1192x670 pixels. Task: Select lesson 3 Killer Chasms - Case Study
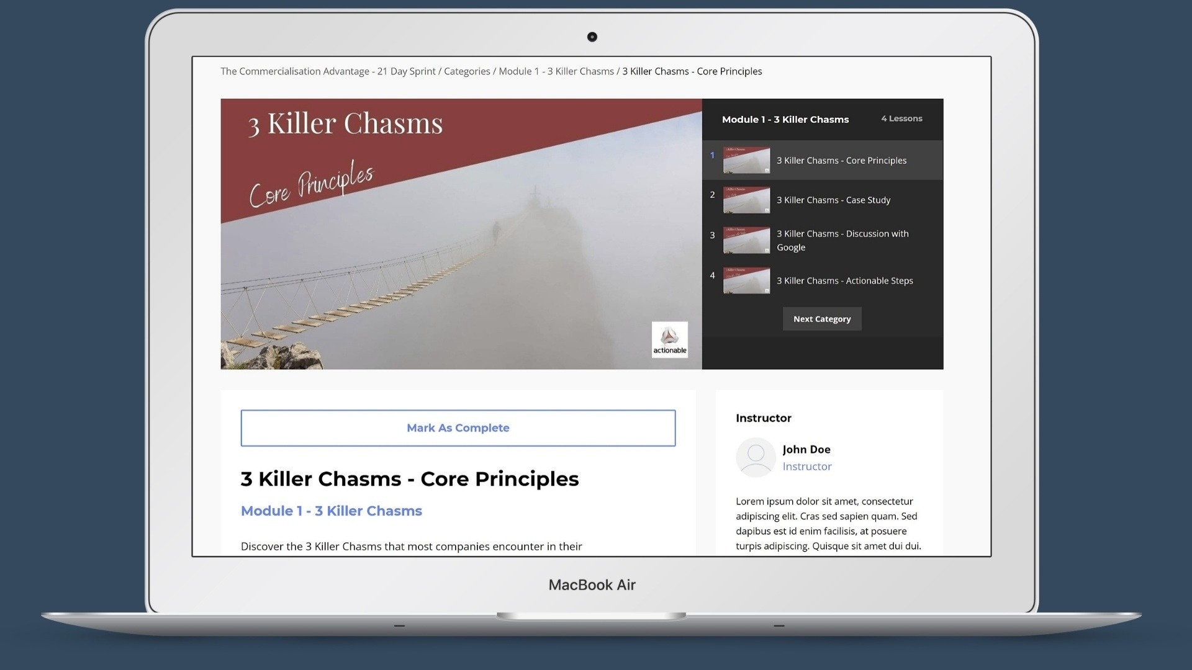(833, 200)
